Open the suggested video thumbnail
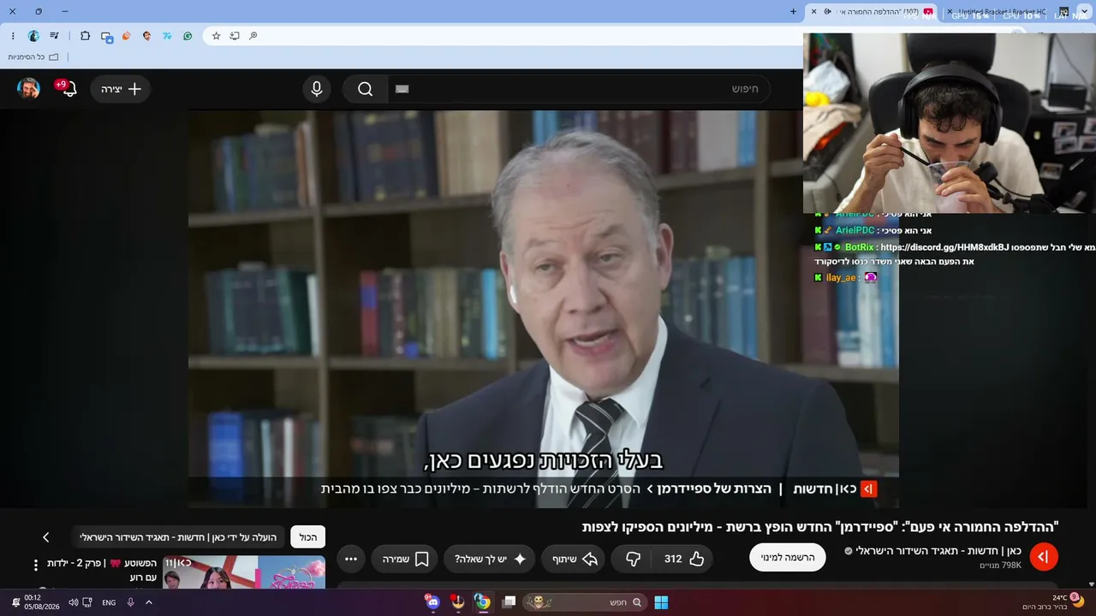The height and width of the screenshot is (616, 1096). (244, 572)
